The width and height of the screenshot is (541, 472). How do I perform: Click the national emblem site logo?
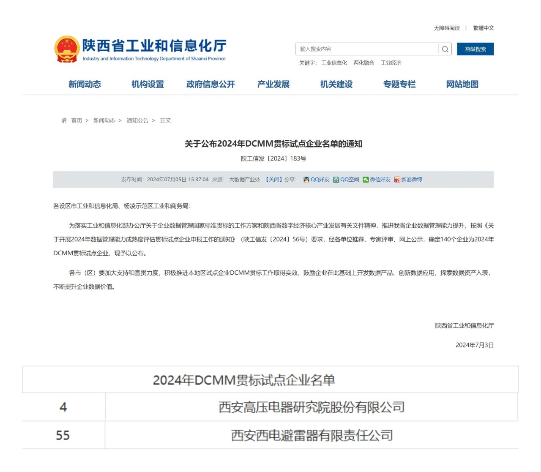[x=67, y=49]
